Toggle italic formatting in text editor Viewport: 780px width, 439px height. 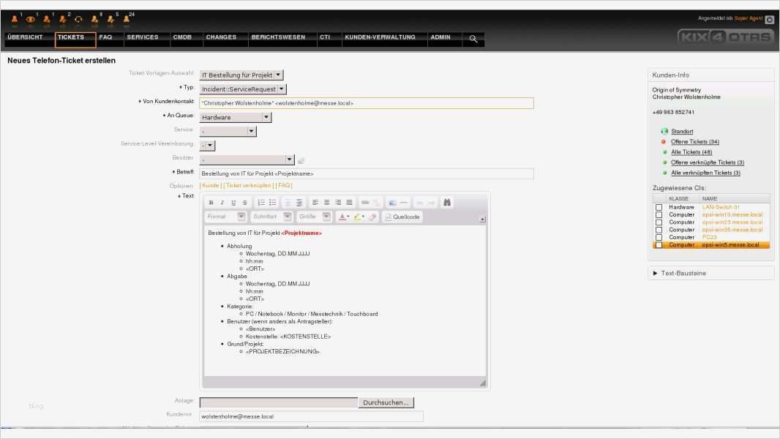[x=222, y=203]
